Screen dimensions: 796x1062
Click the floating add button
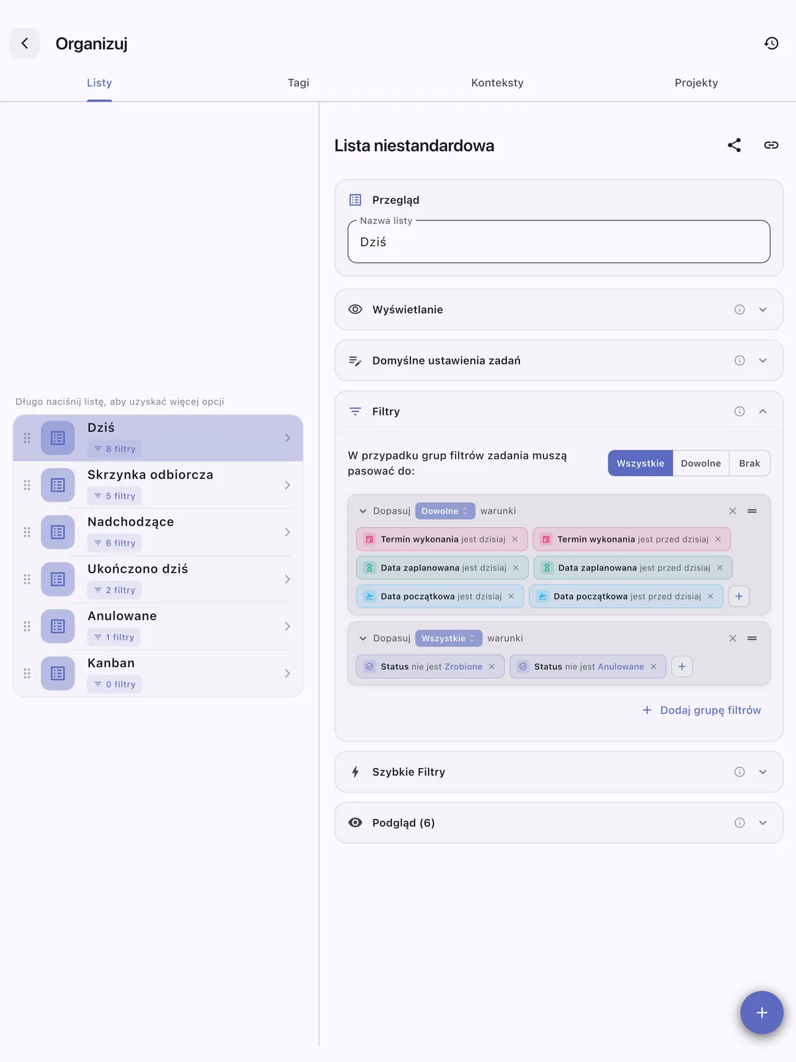coord(762,1013)
